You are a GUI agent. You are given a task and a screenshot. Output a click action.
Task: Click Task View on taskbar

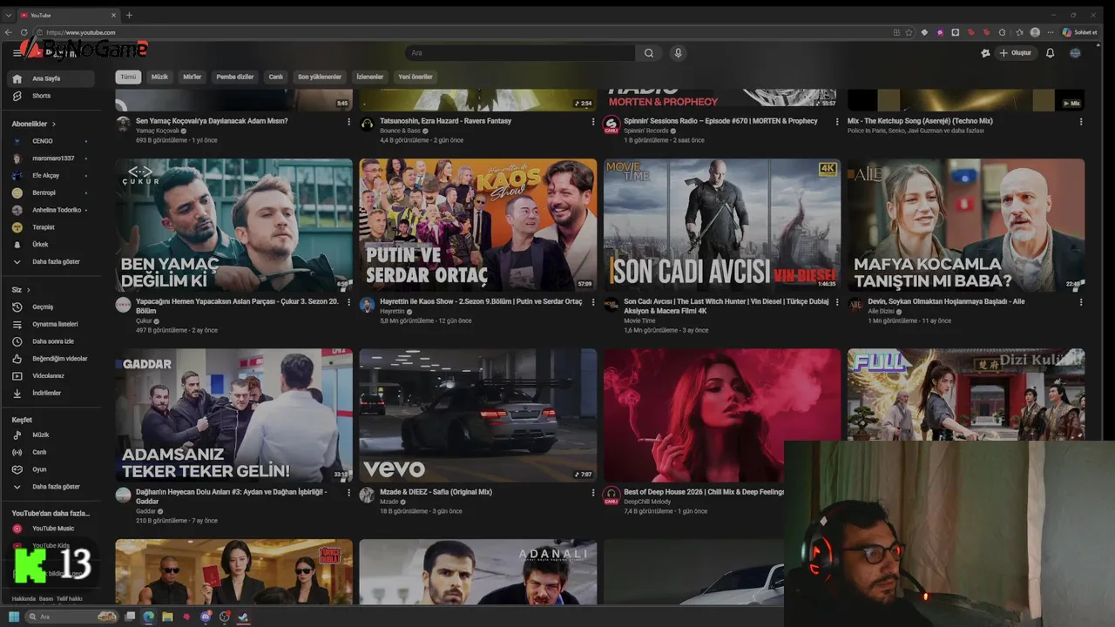[x=130, y=617]
